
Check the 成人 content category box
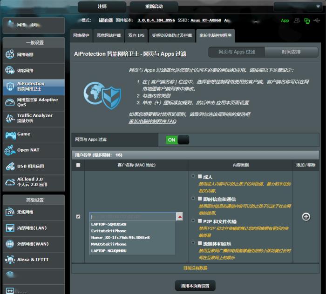coord(200,177)
